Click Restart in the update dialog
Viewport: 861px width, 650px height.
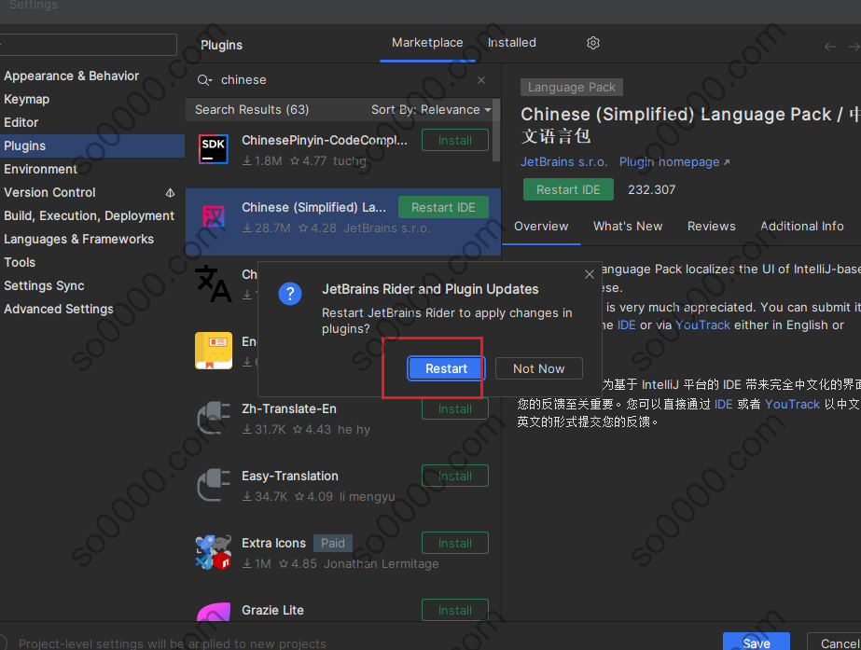tap(446, 368)
